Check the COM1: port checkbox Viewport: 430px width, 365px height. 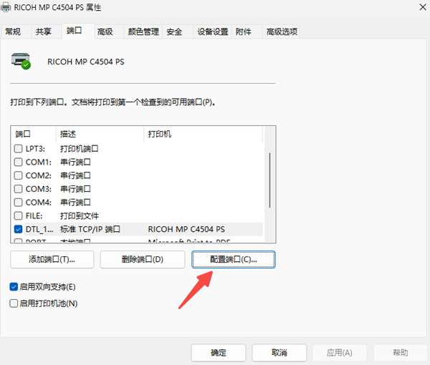click(18, 162)
